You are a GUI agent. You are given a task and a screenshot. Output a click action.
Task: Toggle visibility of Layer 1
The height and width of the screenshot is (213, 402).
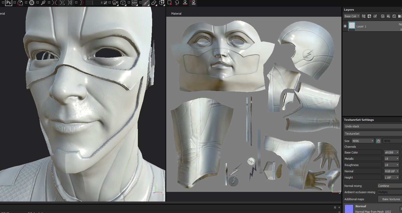(345, 26)
